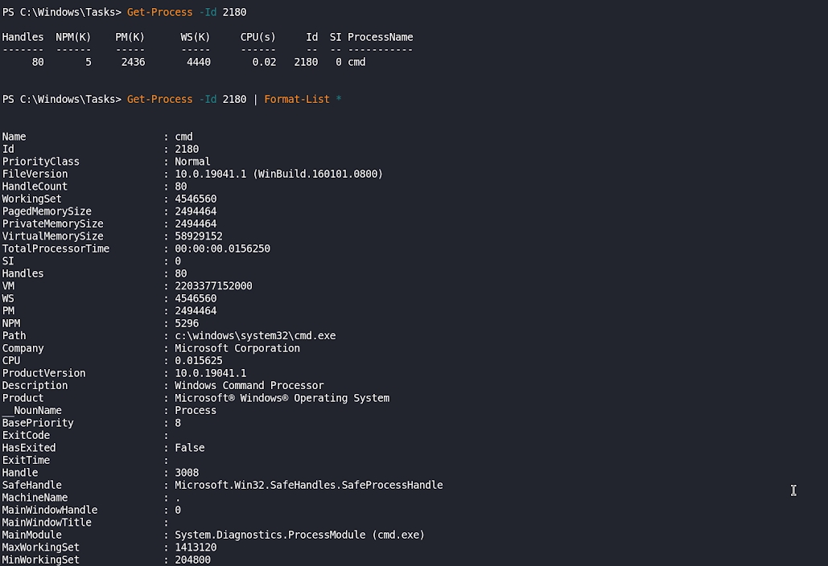Select the value "4440" in the table row
This screenshot has height=566, width=828.
[199, 62]
